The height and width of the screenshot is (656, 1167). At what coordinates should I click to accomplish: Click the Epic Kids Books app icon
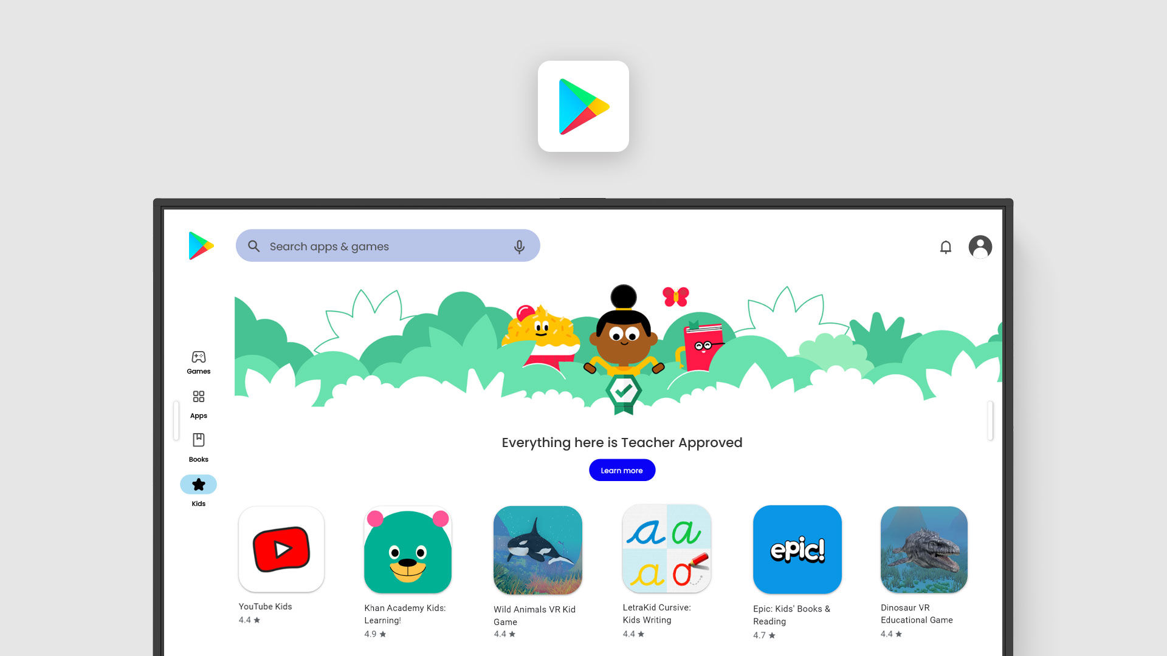coord(796,550)
